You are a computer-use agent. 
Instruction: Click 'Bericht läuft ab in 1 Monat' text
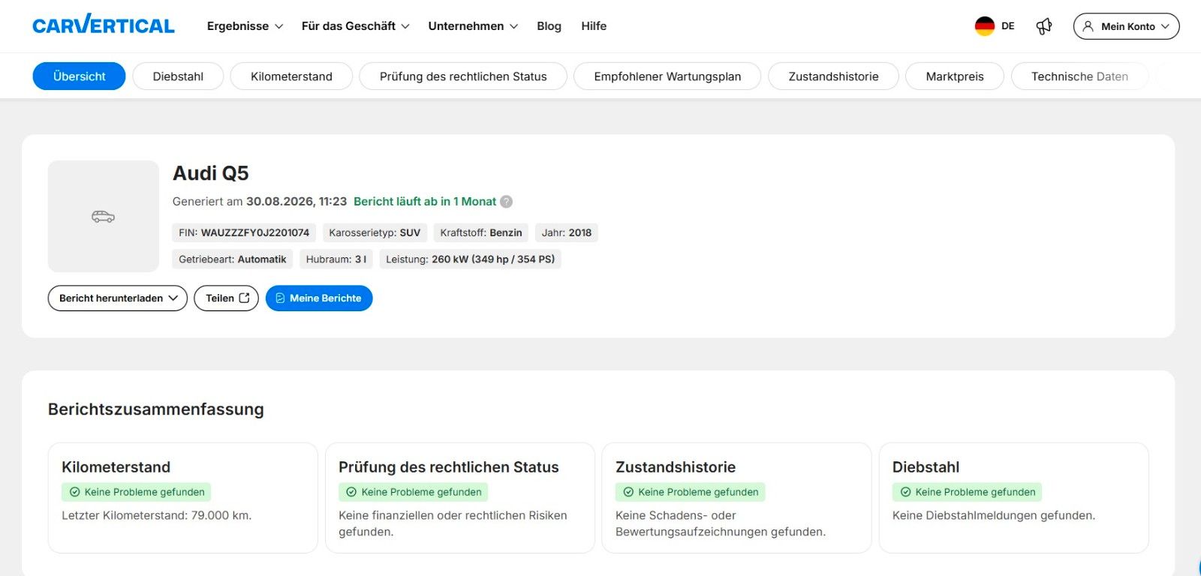pos(425,202)
